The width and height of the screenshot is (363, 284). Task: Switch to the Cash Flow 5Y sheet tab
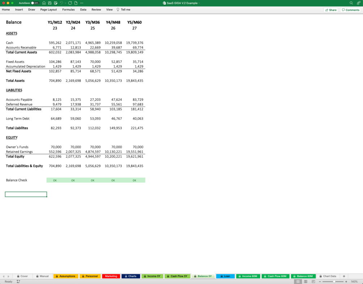coord(177,276)
